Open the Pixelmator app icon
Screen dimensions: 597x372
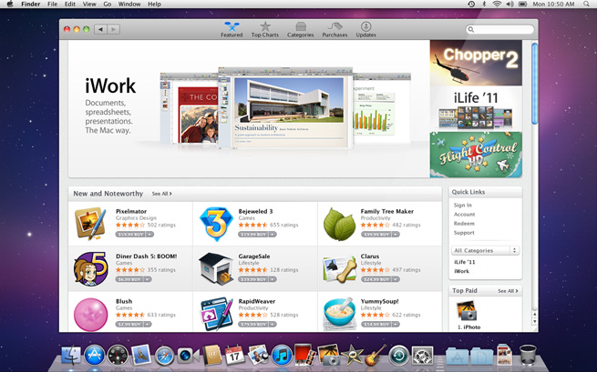click(x=90, y=224)
